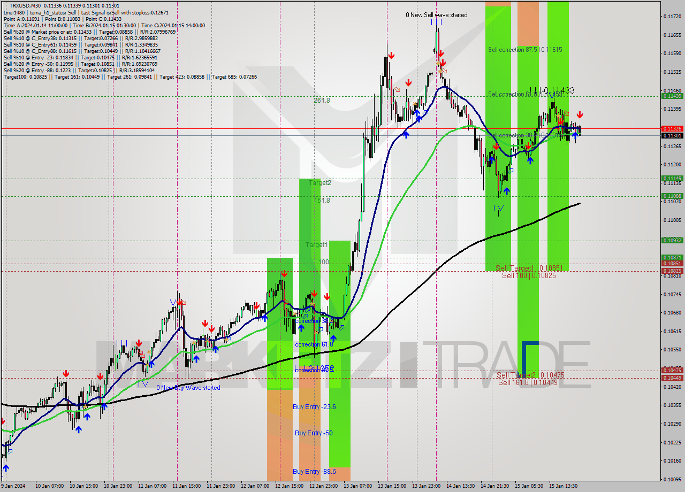Click the 'Sell 161.8 | 0.10449' label
685x492 pixels.
[528, 382]
